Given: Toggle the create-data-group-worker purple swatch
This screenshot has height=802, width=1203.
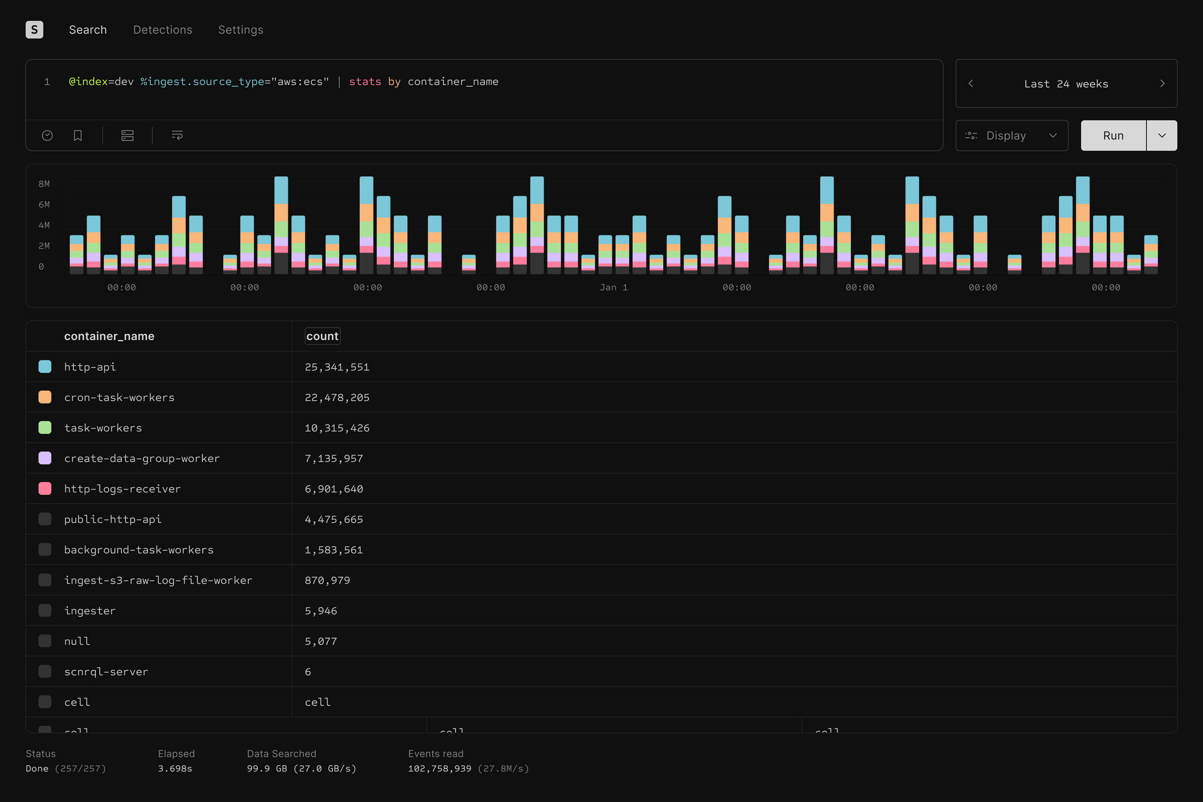Looking at the screenshot, I should (45, 458).
